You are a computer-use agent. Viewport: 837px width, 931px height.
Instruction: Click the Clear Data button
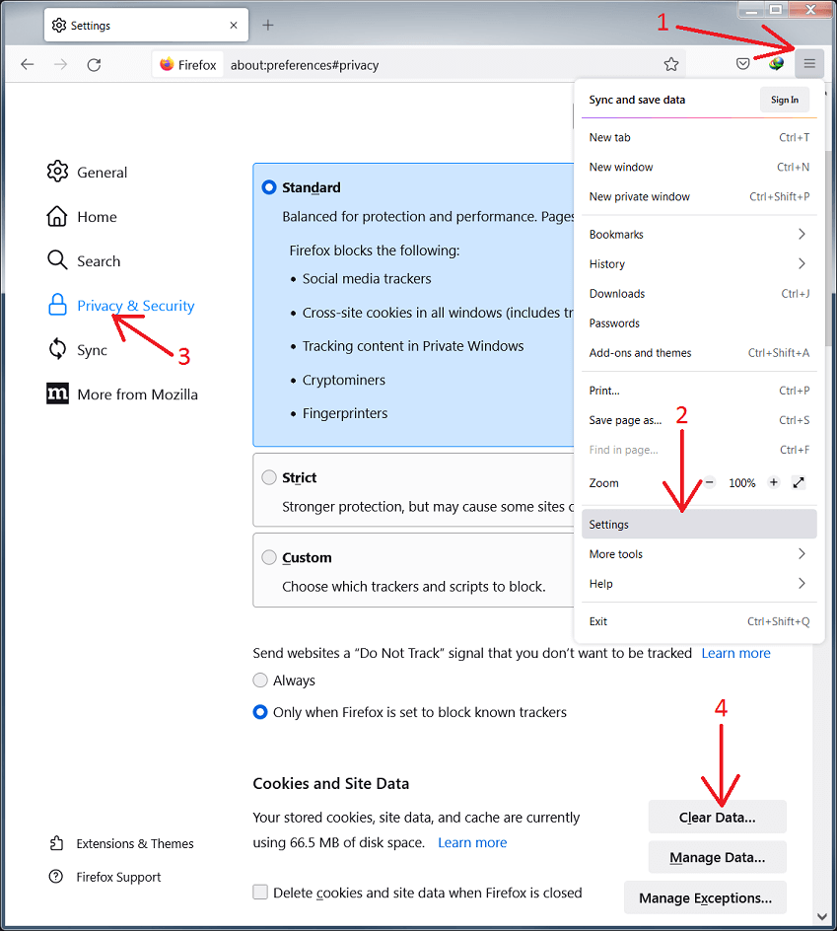click(x=717, y=817)
